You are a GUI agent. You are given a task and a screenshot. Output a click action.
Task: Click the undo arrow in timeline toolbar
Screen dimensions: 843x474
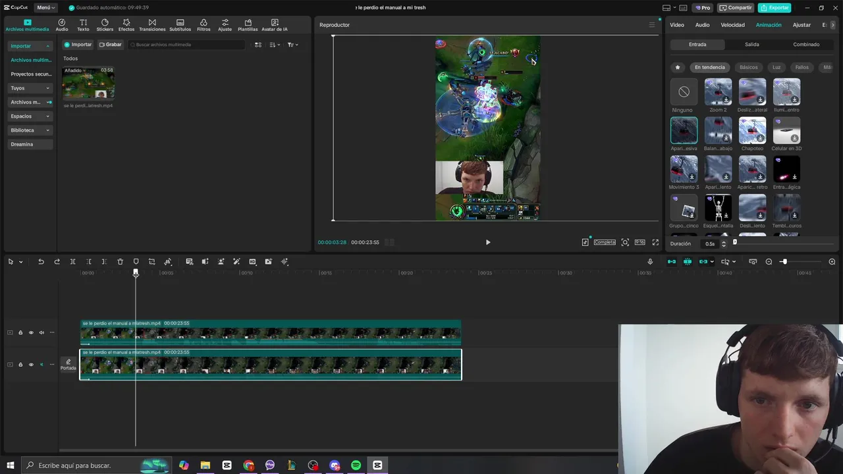pyautogui.click(x=41, y=261)
